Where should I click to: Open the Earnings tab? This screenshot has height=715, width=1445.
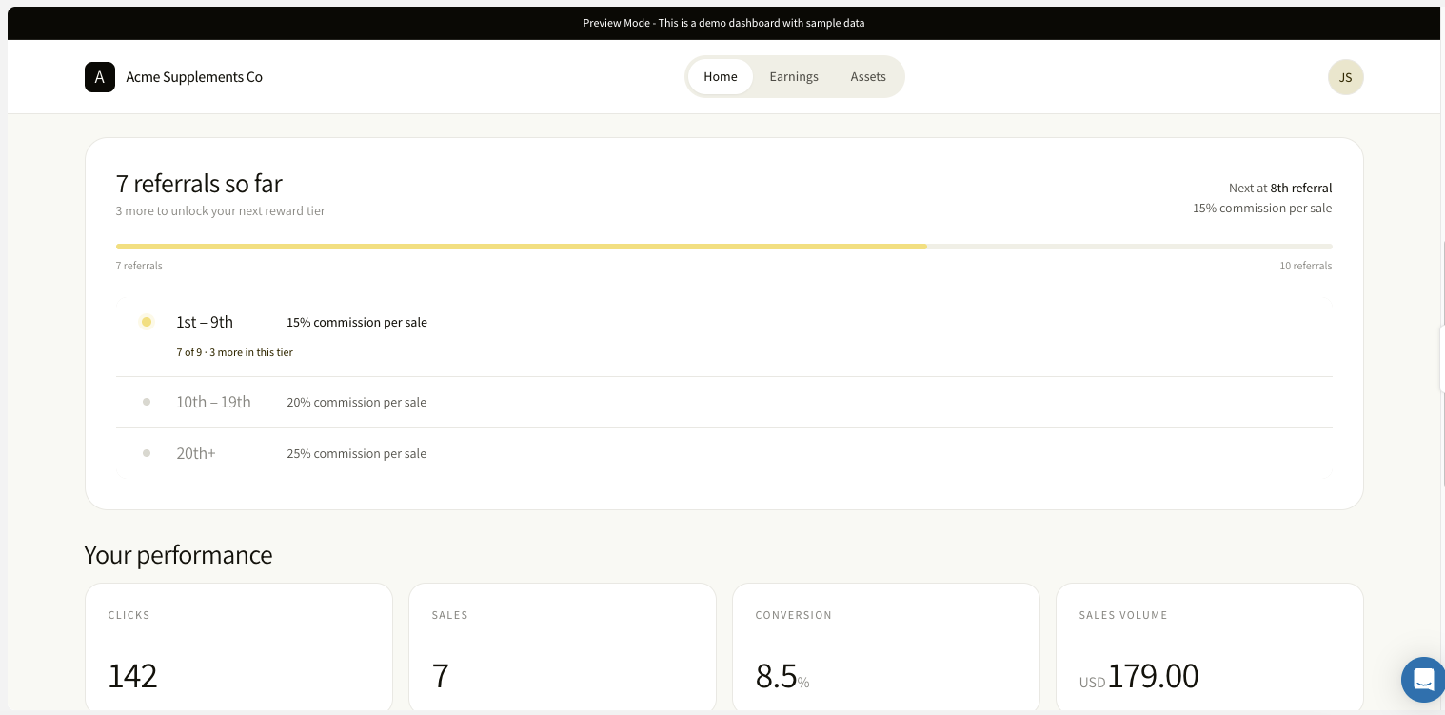pos(794,76)
